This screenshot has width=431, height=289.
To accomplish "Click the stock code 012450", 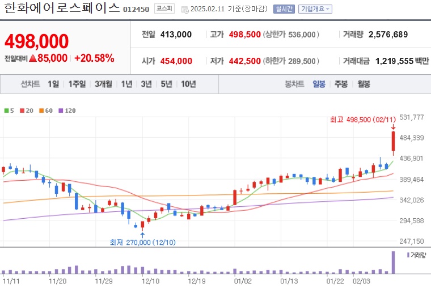I will [136, 10].
